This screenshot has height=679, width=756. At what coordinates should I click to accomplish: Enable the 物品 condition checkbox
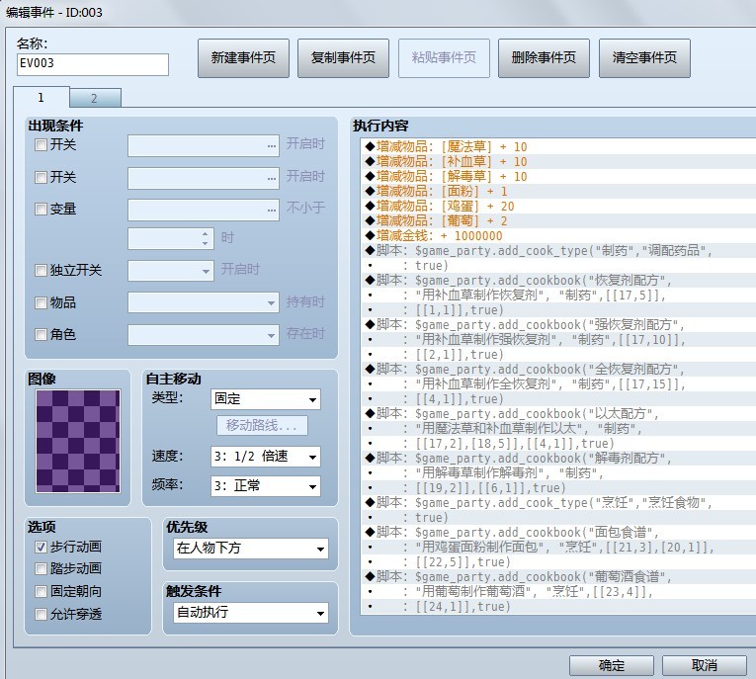[x=41, y=302]
